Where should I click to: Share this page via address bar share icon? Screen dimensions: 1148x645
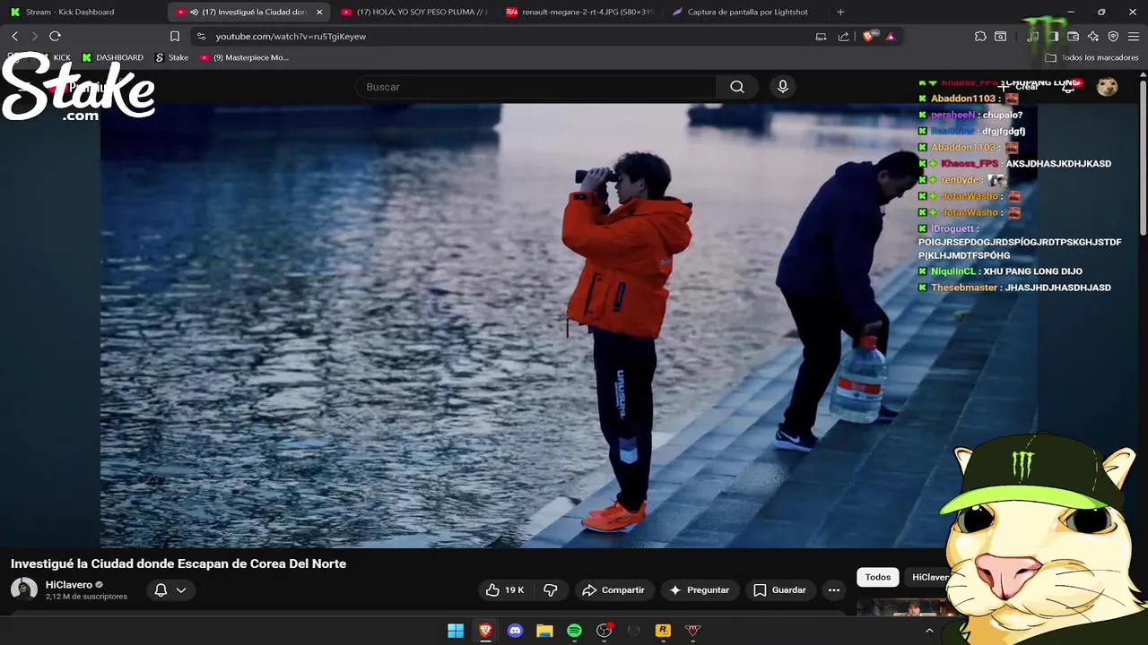point(843,37)
